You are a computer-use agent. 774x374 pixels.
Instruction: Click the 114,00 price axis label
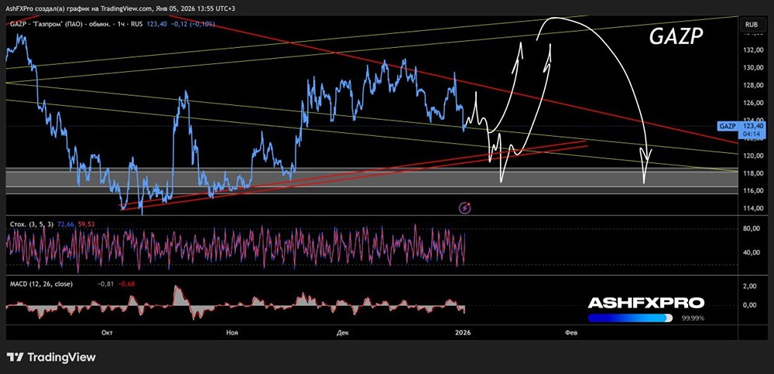coord(753,209)
